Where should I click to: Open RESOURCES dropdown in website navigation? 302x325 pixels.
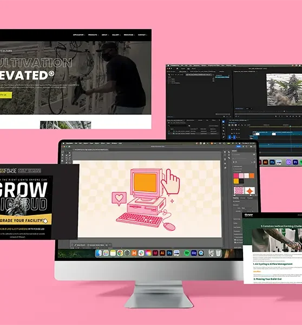(129, 35)
